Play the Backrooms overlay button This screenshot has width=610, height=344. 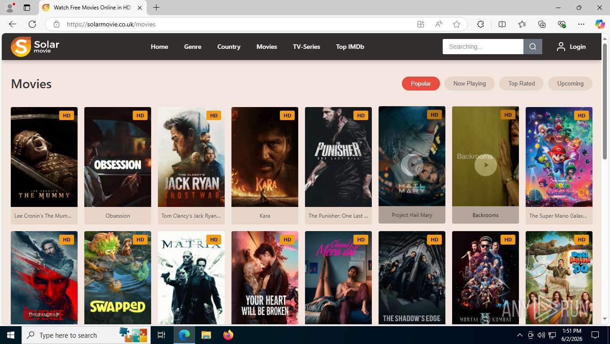click(485, 165)
